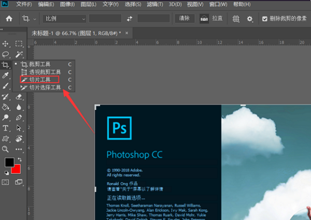
Task: Open additional crop options gear
Action: click(x=250, y=19)
